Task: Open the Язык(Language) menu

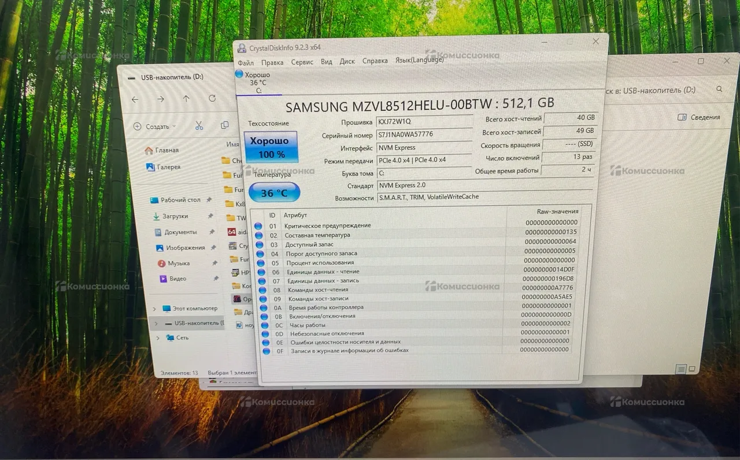Action: click(x=419, y=60)
